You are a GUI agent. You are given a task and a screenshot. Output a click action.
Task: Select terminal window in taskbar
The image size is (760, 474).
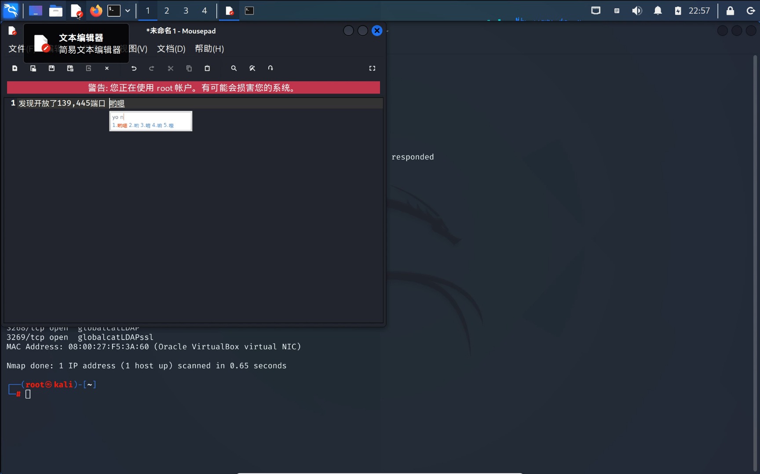tap(249, 11)
